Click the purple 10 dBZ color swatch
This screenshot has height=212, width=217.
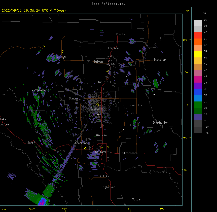198,117
